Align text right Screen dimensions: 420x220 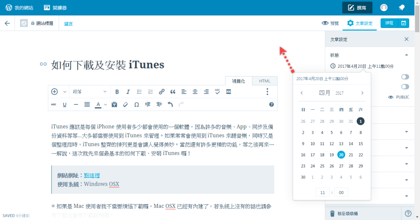(206, 92)
